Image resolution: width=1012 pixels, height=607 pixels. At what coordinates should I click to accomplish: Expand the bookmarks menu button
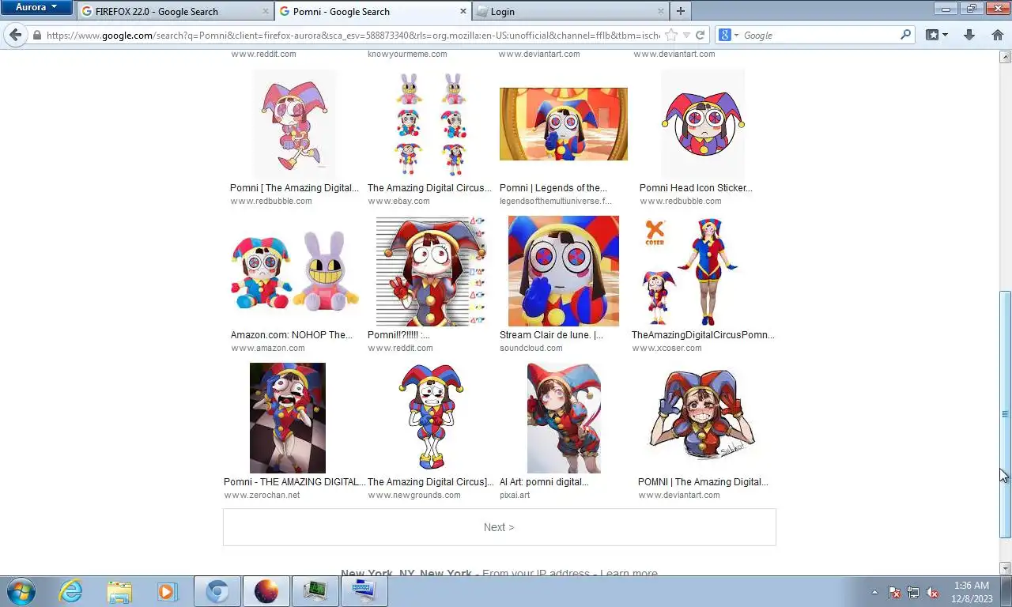937,35
